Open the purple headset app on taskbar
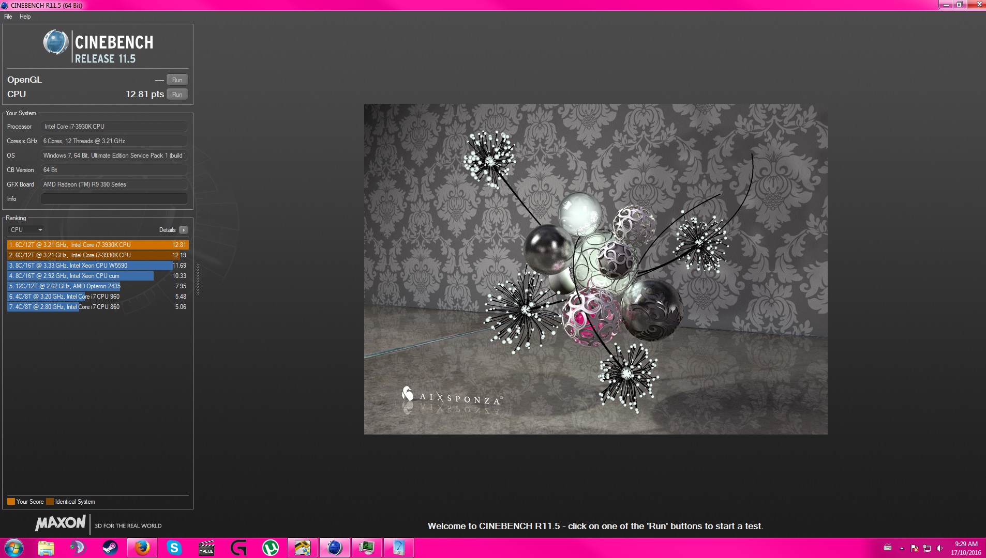 78,548
